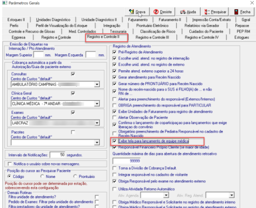
Task: Expand the Ativ. Agenda dropdown
Action: pyautogui.click(x=166, y=195)
